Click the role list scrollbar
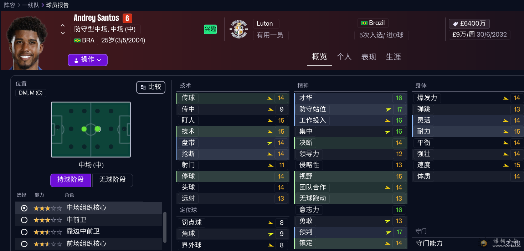Screen dimensions: 524x251 165,227
